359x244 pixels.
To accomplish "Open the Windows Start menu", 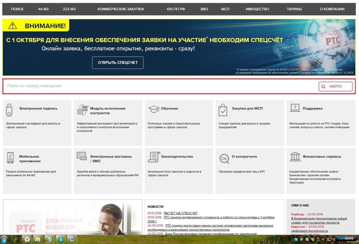I will (x=4, y=240).
